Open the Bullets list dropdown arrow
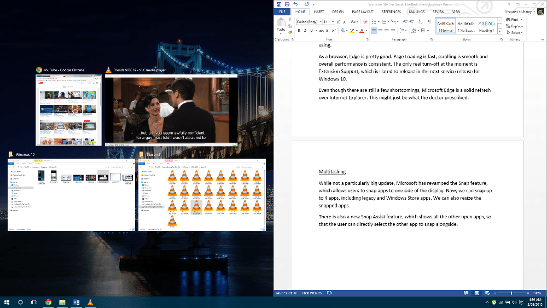This screenshot has height=308, width=547. pyautogui.click(x=379, y=22)
